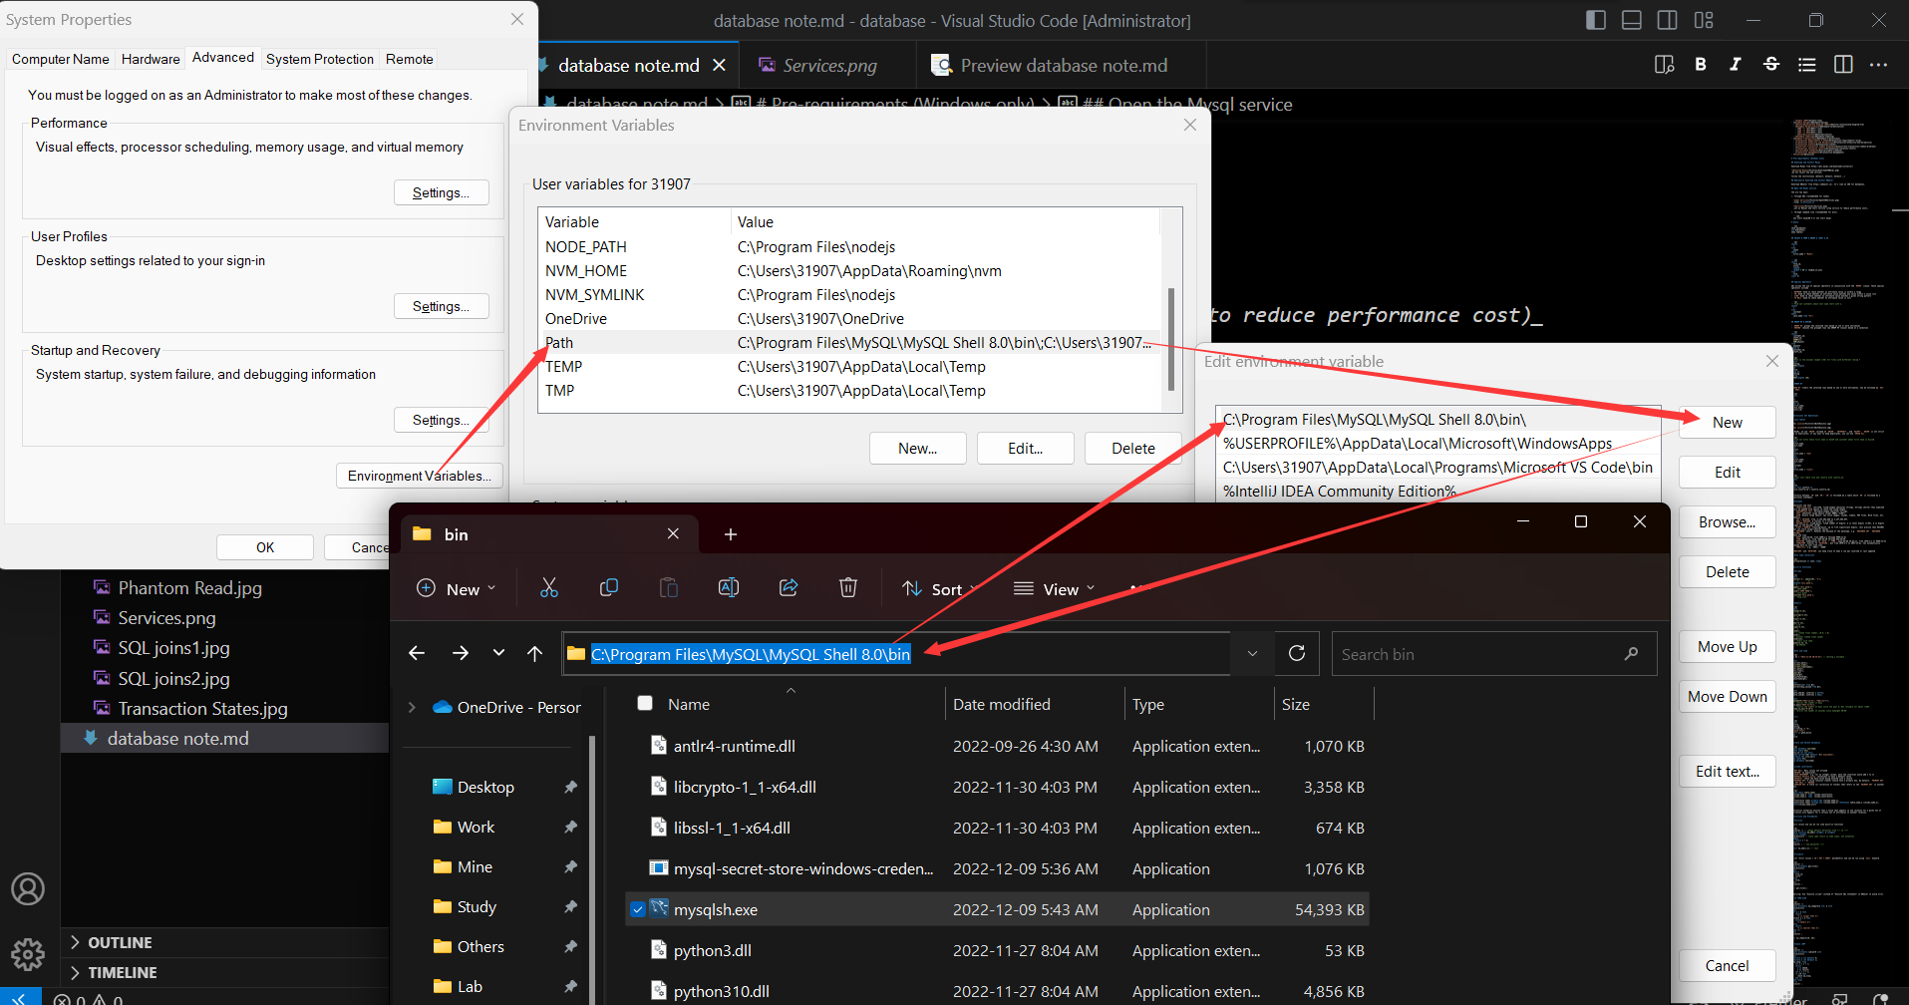Rename selected file via Explorer toolbar icon
The height and width of the screenshot is (1005, 1909).
click(x=729, y=588)
